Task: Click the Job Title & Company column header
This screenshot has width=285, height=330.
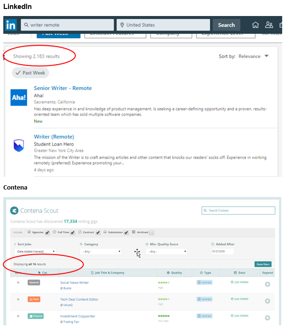Action: [x=108, y=273]
